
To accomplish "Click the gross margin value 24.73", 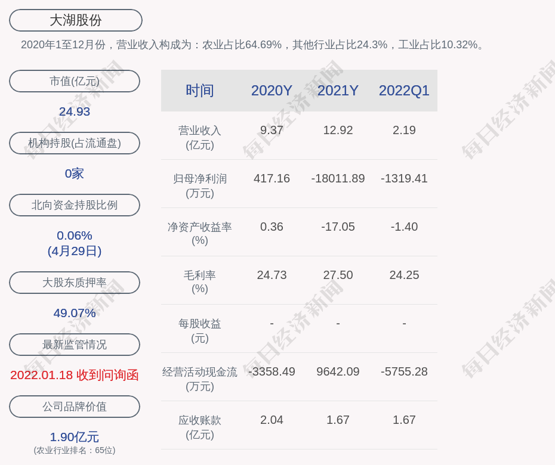I will 272,275.
